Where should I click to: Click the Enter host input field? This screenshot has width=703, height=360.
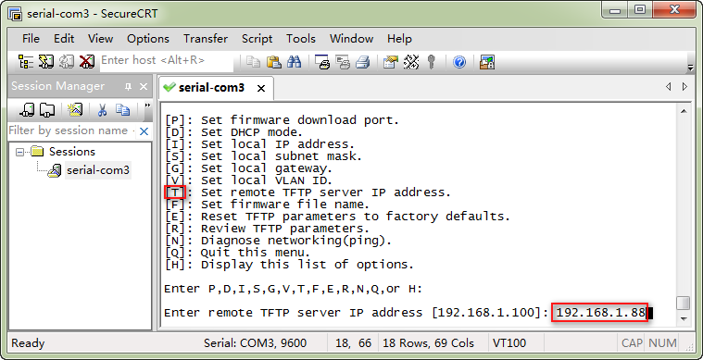point(166,60)
